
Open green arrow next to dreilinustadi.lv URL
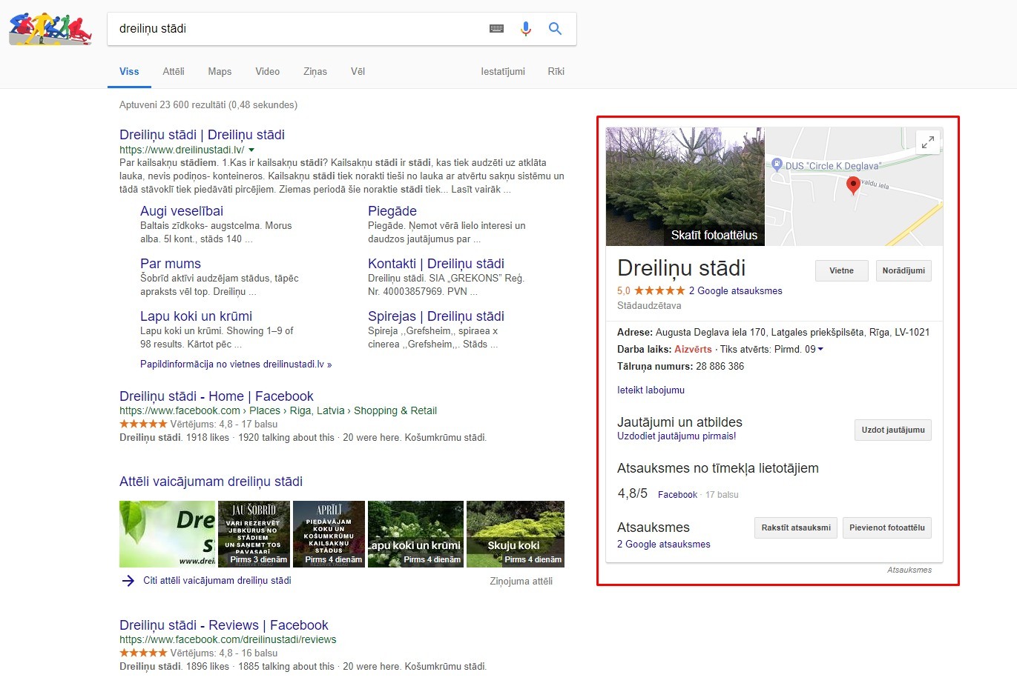(251, 150)
